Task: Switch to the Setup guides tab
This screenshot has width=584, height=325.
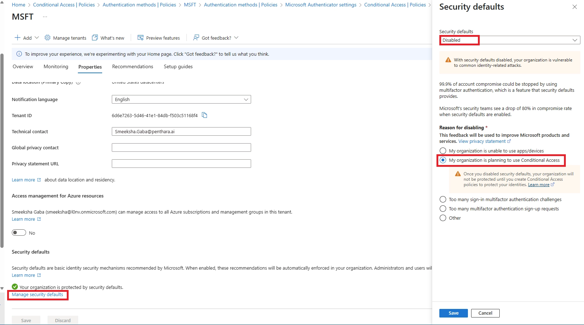Action: click(178, 66)
